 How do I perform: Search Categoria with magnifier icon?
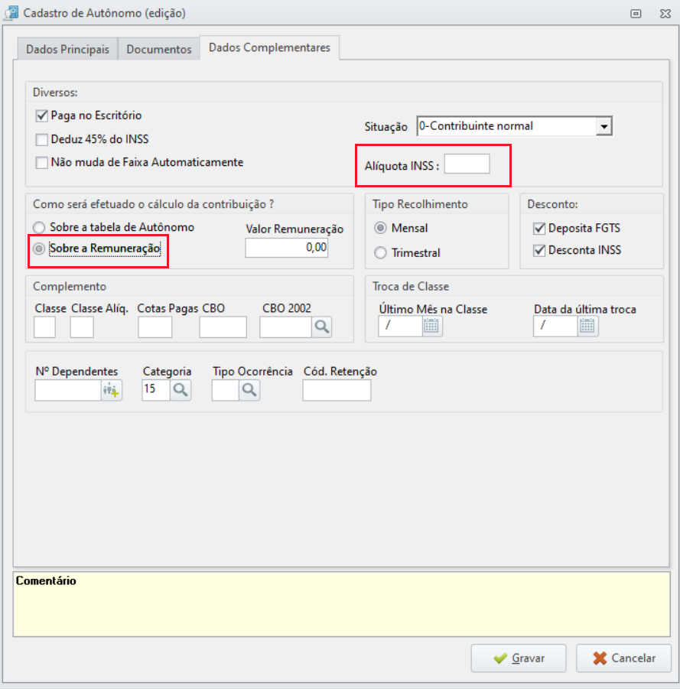[x=181, y=390]
